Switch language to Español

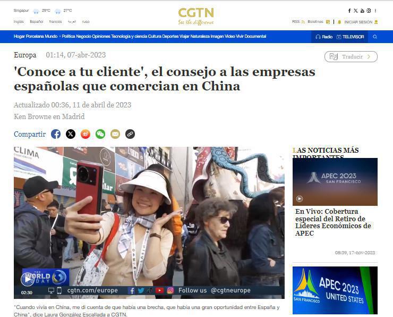coord(37,22)
